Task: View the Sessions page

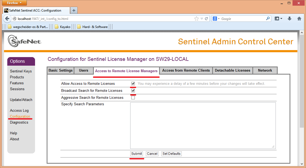Action: 17,89
